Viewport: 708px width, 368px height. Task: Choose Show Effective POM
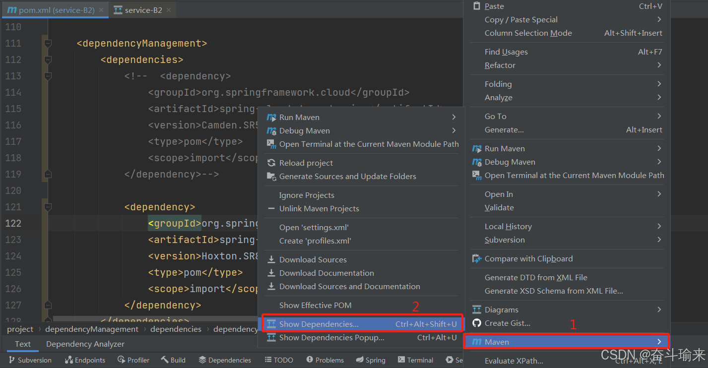click(x=315, y=306)
